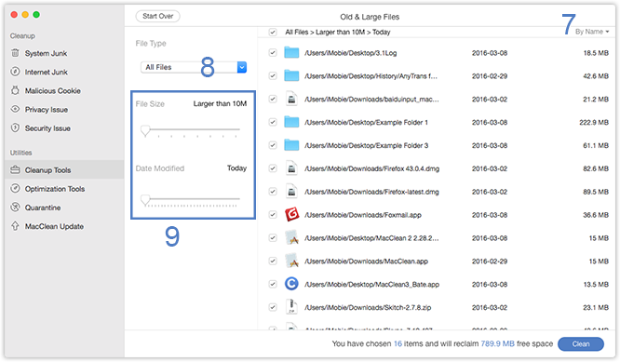This screenshot has width=620, height=362.
Task: Uncheck the Skitch-2.7.8.zip checkbox
Action: click(x=273, y=307)
